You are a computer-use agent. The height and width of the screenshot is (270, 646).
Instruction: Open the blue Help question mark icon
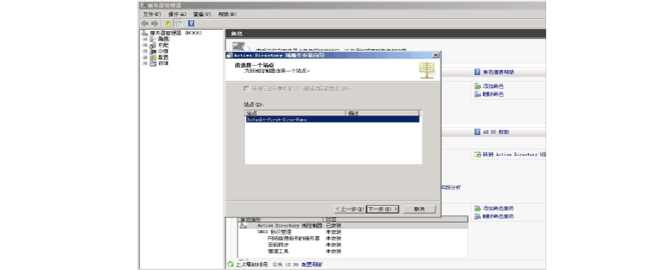click(x=191, y=23)
